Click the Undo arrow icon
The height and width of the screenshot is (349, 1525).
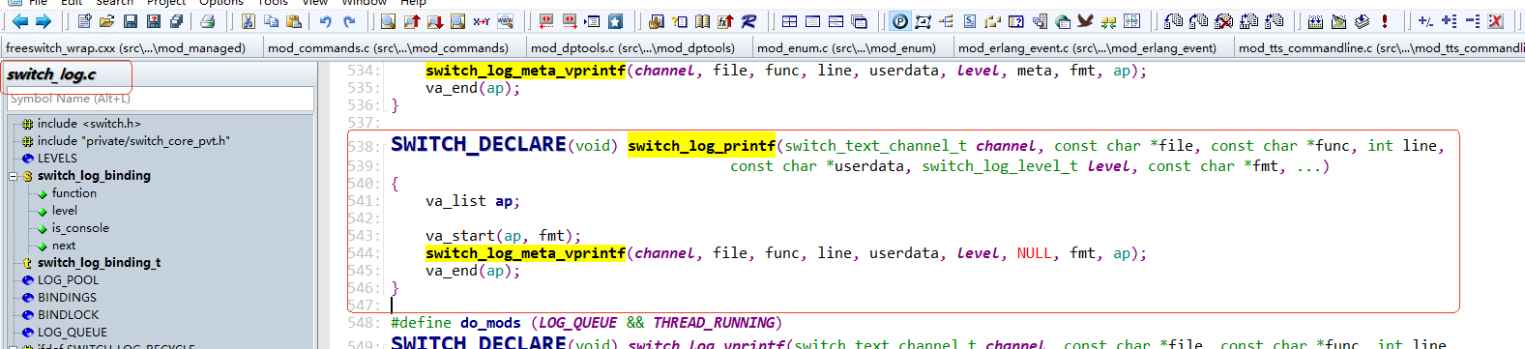click(x=326, y=21)
